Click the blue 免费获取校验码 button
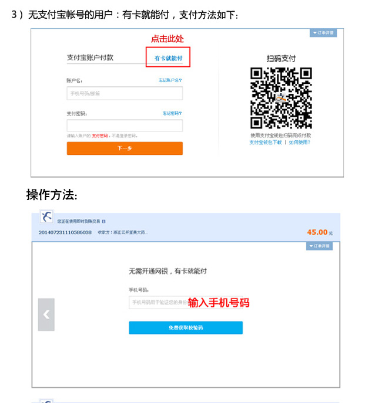This screenshot has height=403, width=382. pos(186,328)
